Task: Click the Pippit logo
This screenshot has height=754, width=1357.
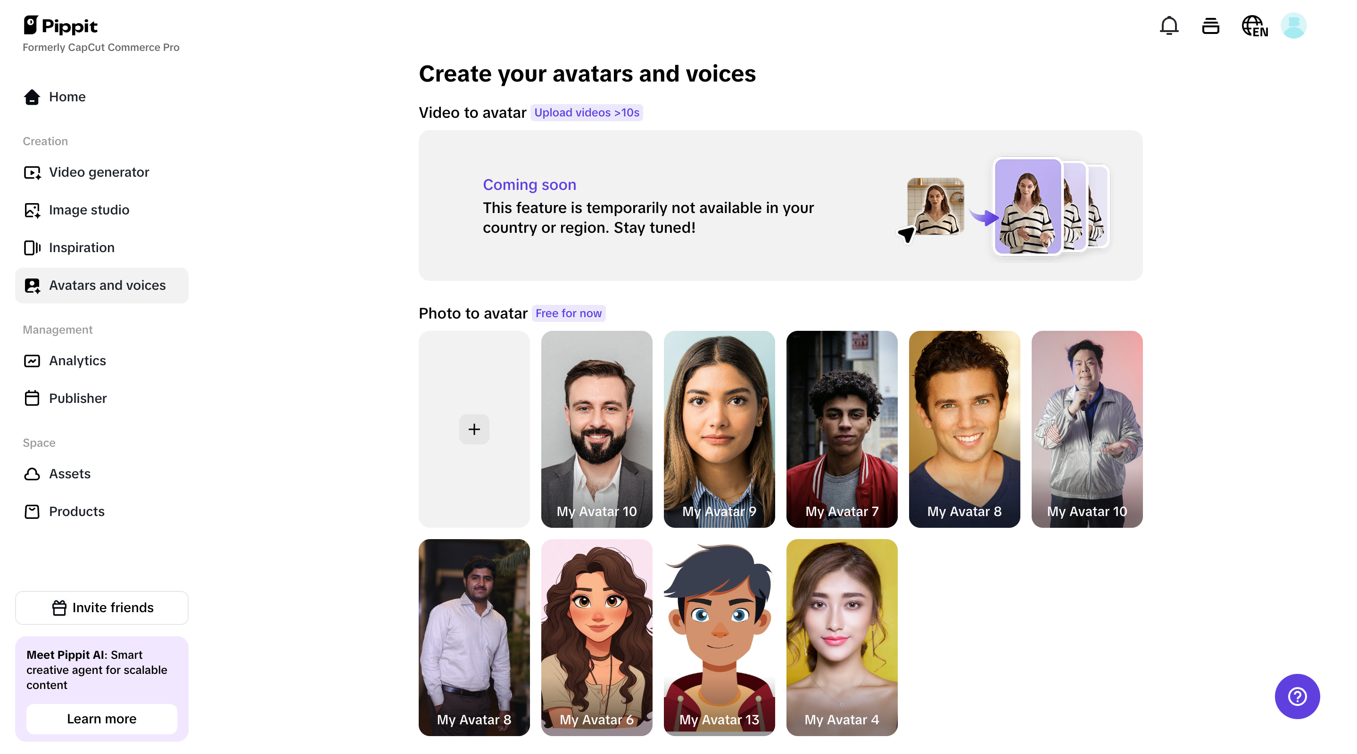Action: coord(60,25)
